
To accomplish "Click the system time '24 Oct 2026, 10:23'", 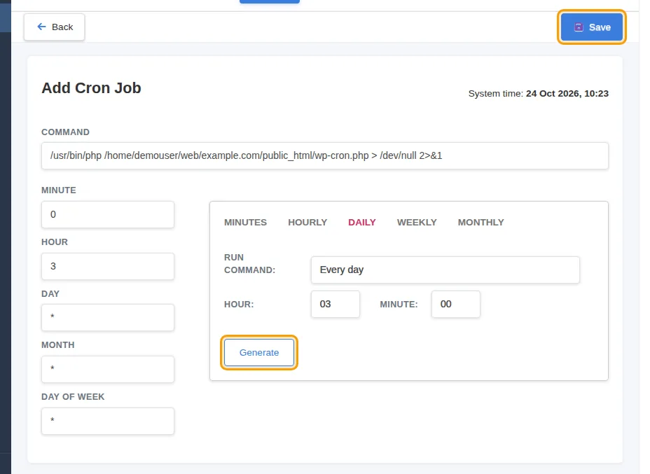I will click(x=567, y=94).
